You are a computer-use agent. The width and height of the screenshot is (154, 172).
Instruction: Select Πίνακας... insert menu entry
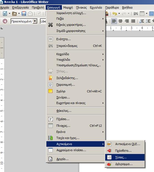[x=76, y=126]
